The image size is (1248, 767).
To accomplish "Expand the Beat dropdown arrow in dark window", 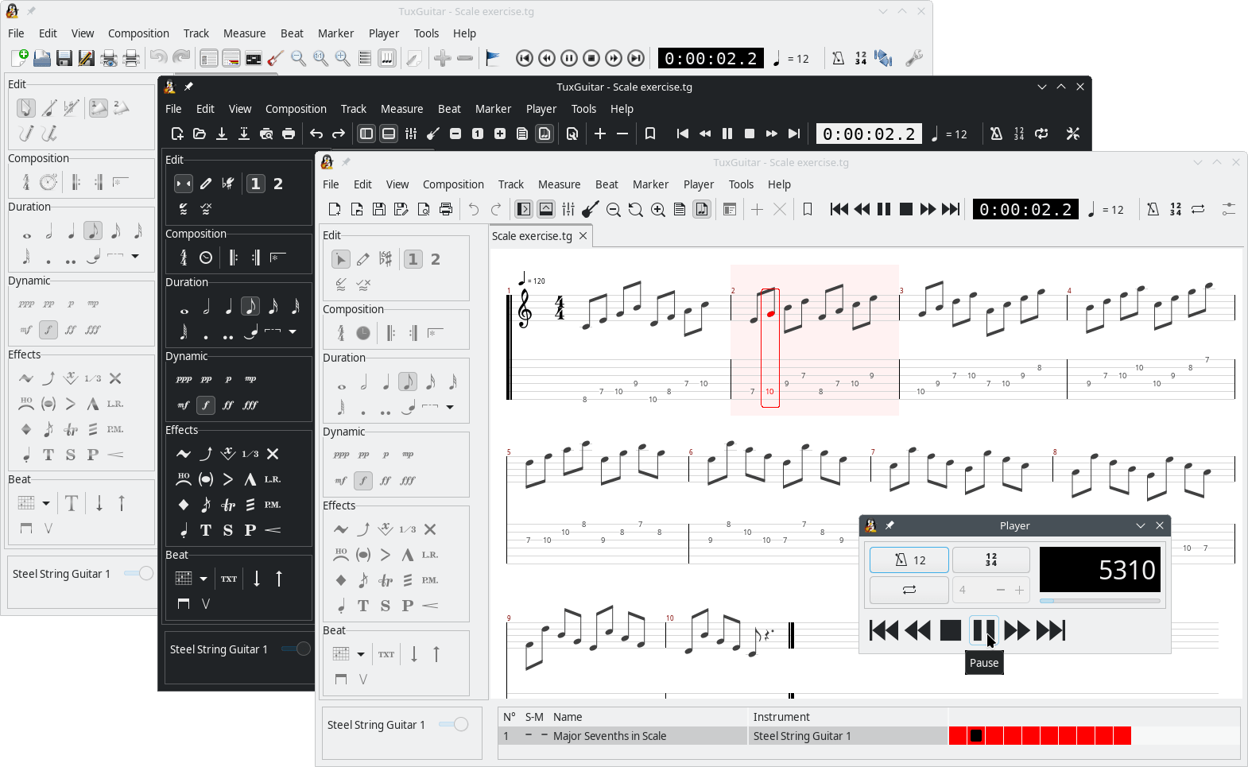I will click(203, 579).
